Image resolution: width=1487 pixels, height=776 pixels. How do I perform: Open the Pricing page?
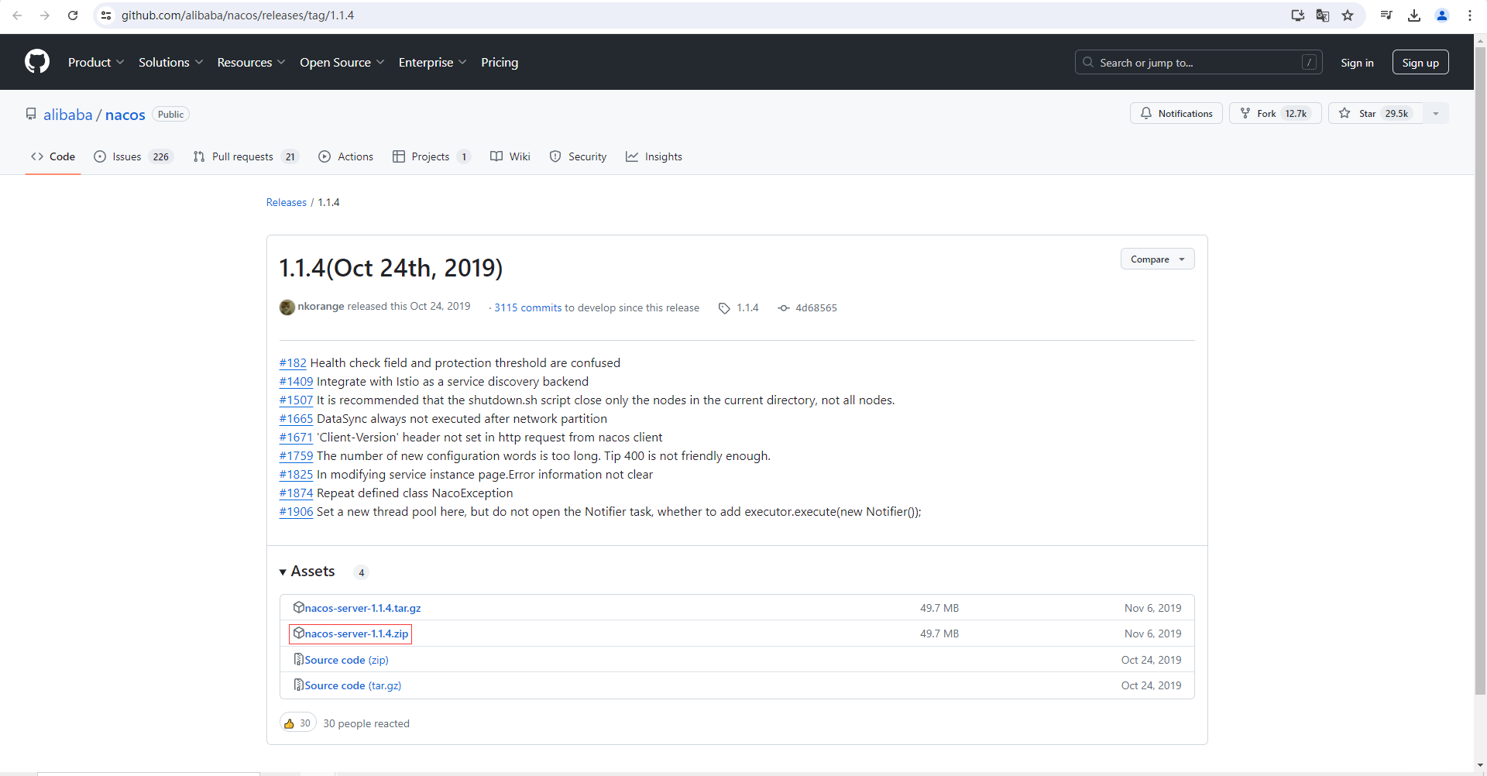pos(500,62)
